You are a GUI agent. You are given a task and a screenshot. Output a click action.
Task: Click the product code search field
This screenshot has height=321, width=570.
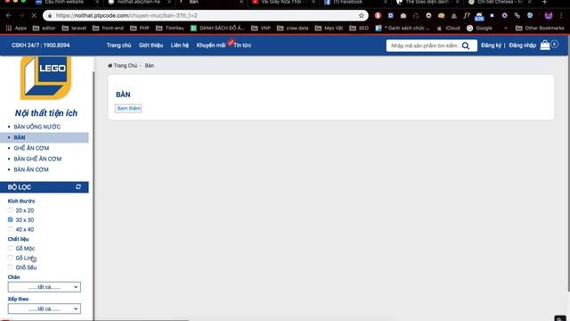pyautogui.click(x=424, y=45)
